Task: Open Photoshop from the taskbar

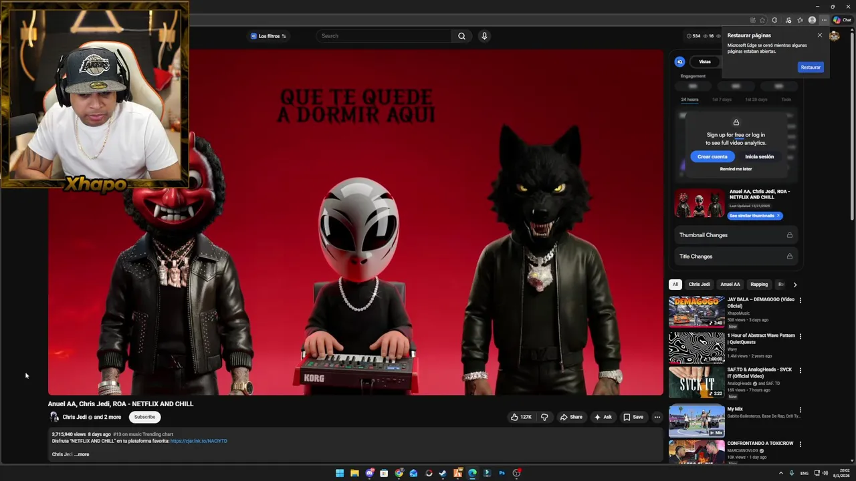Action: [502, 473]
